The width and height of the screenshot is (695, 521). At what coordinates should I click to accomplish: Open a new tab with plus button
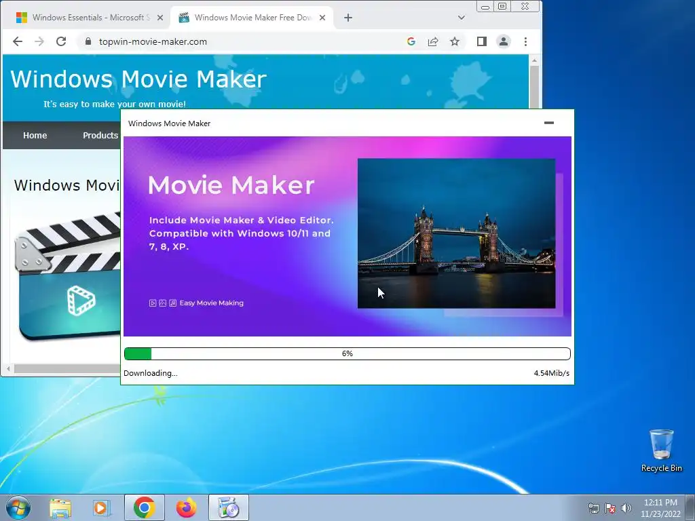pos(348,18)
